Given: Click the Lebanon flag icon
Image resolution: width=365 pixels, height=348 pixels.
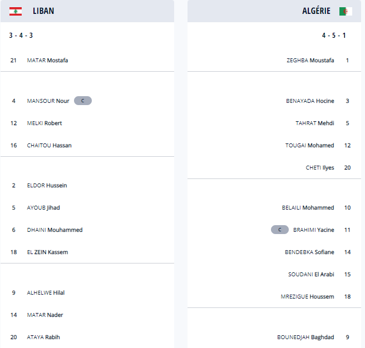Looking at the screenshot, I should click(x=16, y=11).
